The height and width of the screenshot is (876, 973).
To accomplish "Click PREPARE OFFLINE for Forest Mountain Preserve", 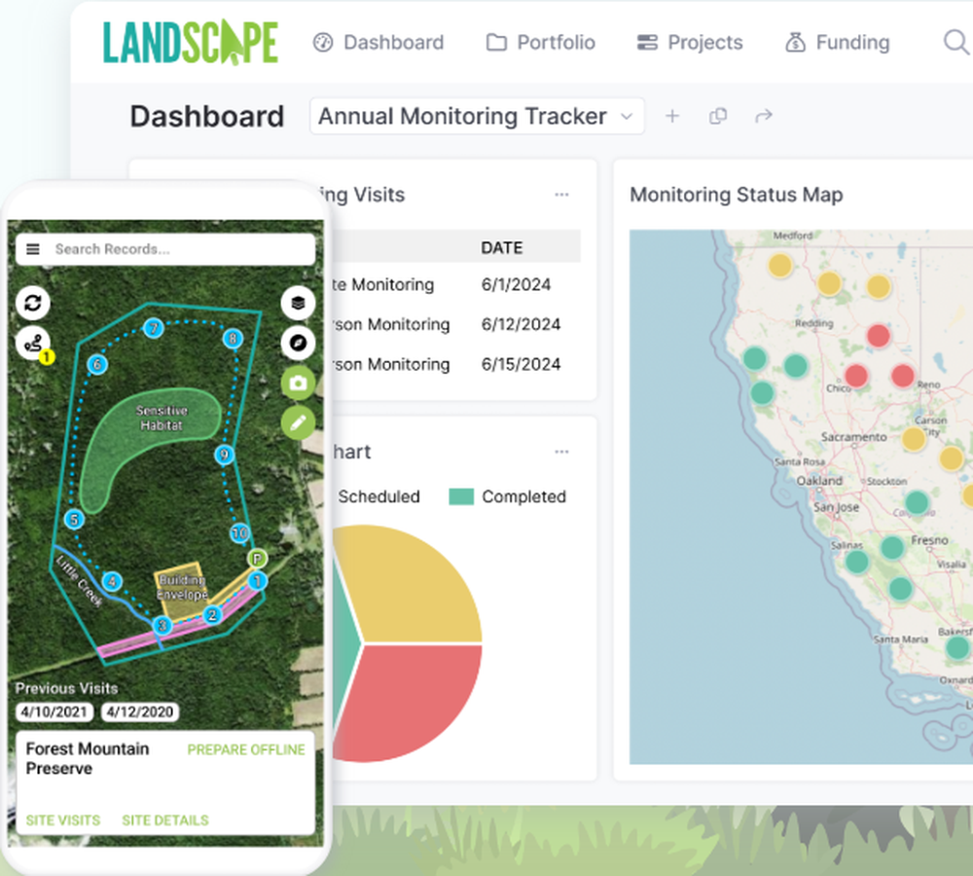I will pyautogui.click(x=246, y=749).
